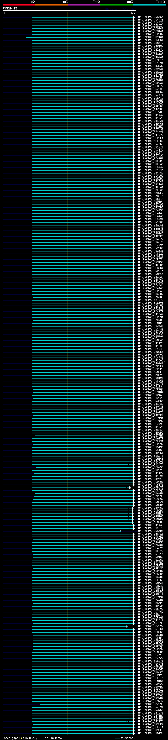
Task: Click the green ~80% legend bar
Action: [x=116, y=5]
